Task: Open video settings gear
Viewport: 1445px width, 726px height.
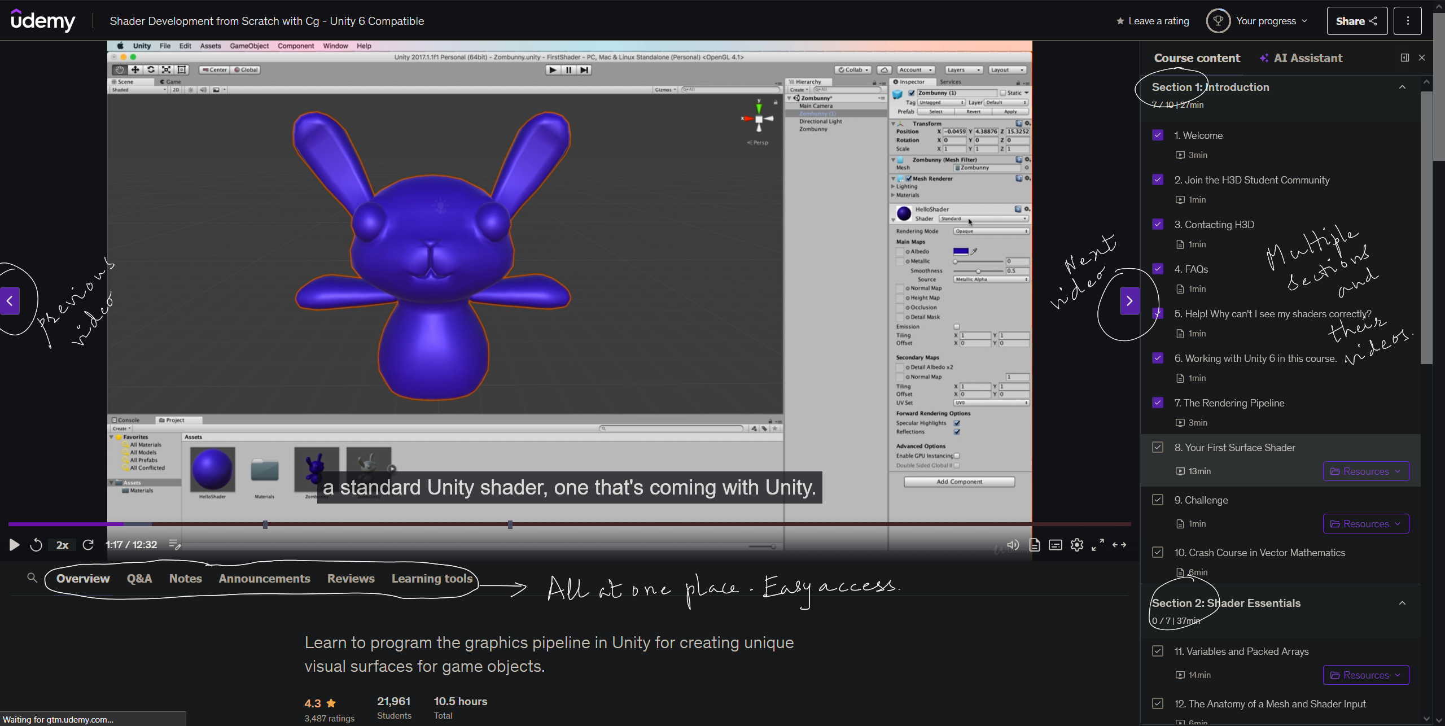Action: click(1077, 545)
